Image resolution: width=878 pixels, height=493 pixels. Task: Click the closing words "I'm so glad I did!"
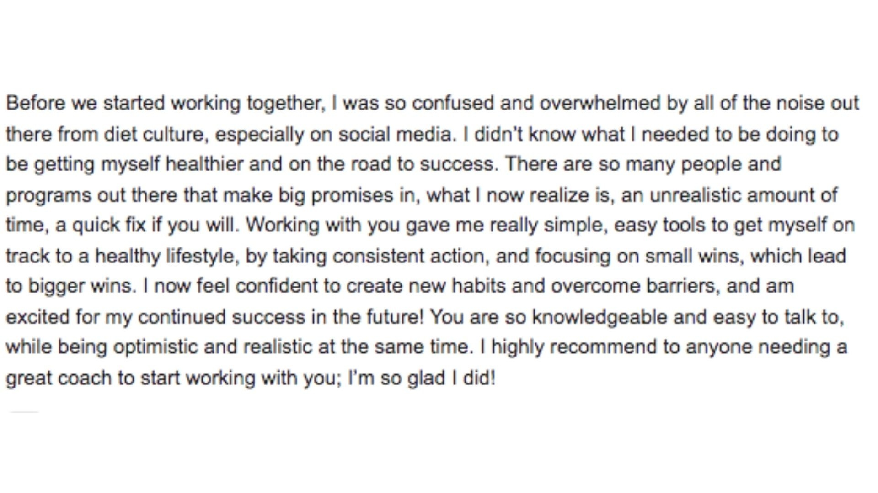click(421, 378)
